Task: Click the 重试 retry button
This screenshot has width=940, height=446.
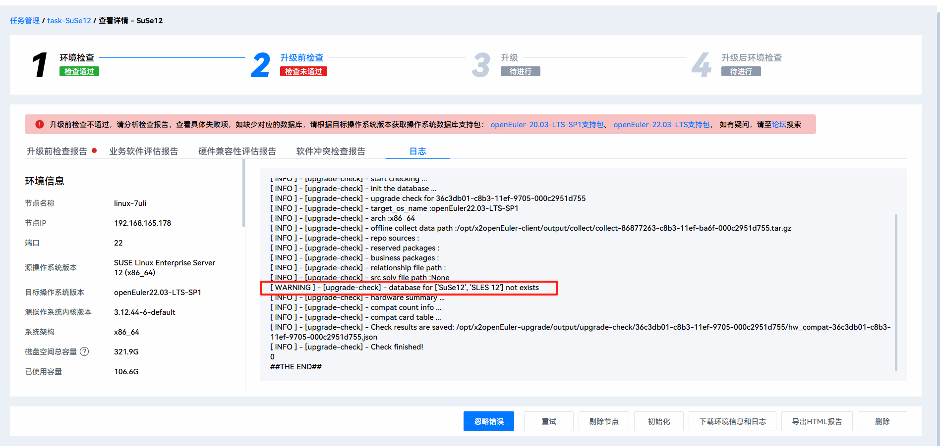Action: pos(549,421)
